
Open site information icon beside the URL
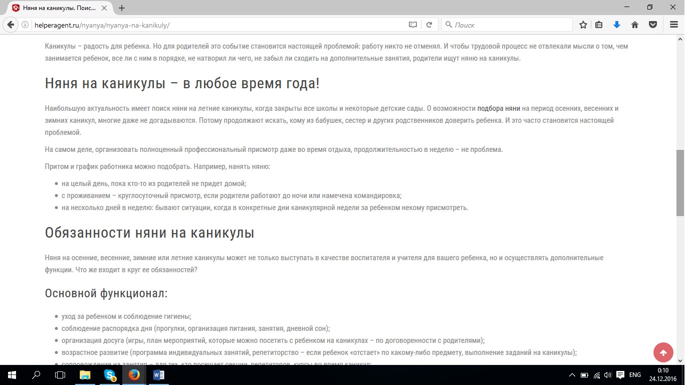(25, 25)
